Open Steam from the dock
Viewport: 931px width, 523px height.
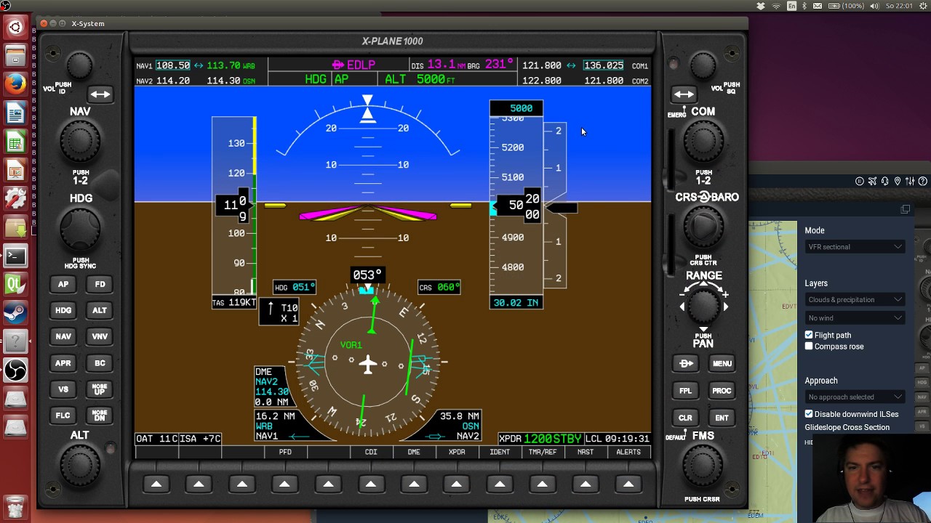[15, 313]
